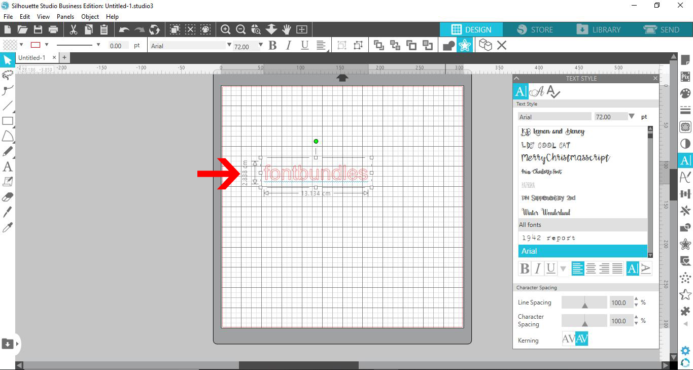Create a new document via toolbar icon
This screenshot has width=693, height=370.
click(8, 29)
